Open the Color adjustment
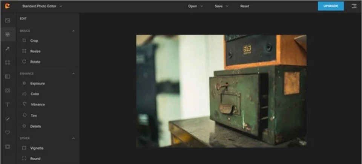This screenshot has height=164, width=362. click(x=31, y=94)
